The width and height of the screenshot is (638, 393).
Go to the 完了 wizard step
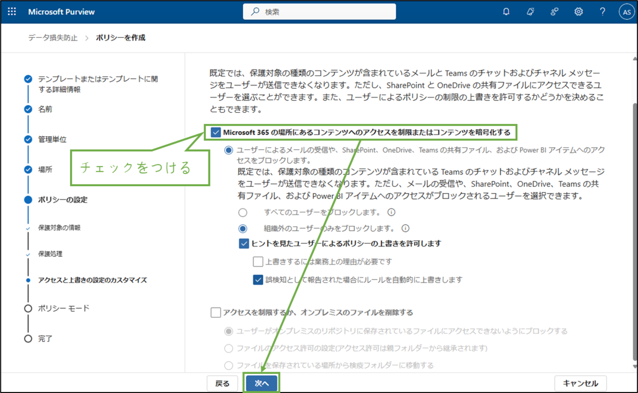[45, 338]
